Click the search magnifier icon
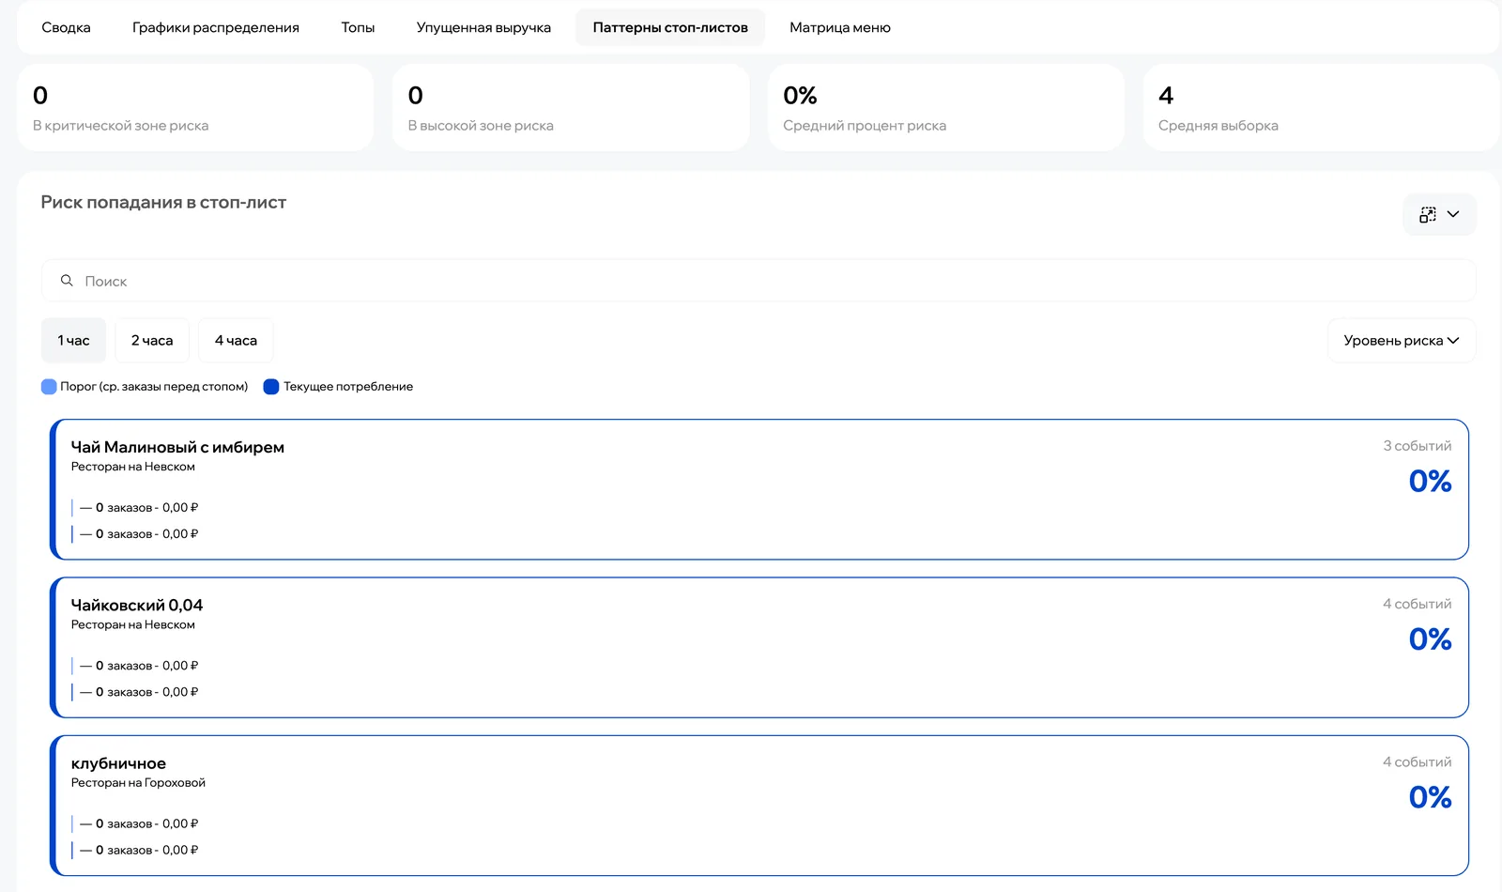 click(x=67, y=281)
